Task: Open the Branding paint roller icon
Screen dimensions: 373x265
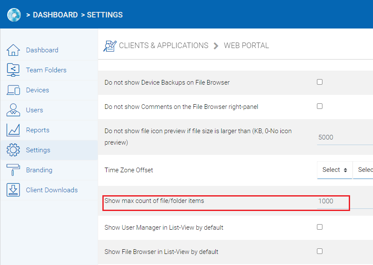Action: pos(13,170)
